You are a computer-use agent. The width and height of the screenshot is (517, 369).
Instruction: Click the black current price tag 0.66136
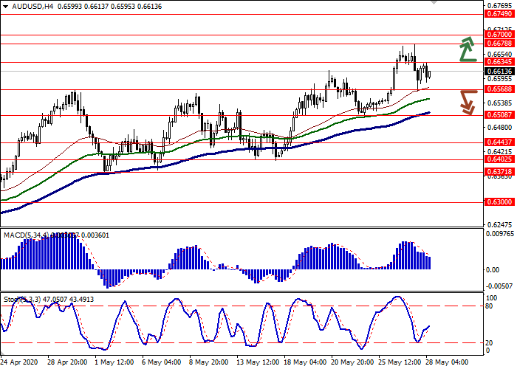click(499, 72)
